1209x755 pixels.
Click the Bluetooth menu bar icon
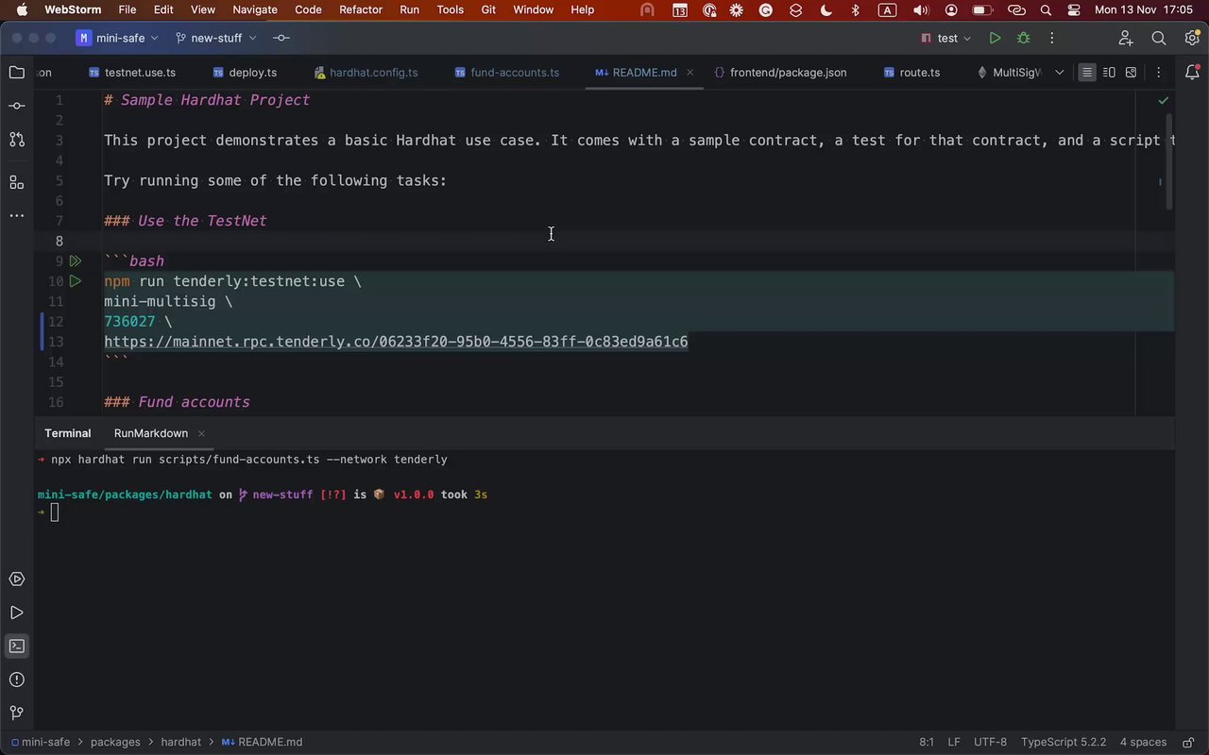click(x=856, y=10)
